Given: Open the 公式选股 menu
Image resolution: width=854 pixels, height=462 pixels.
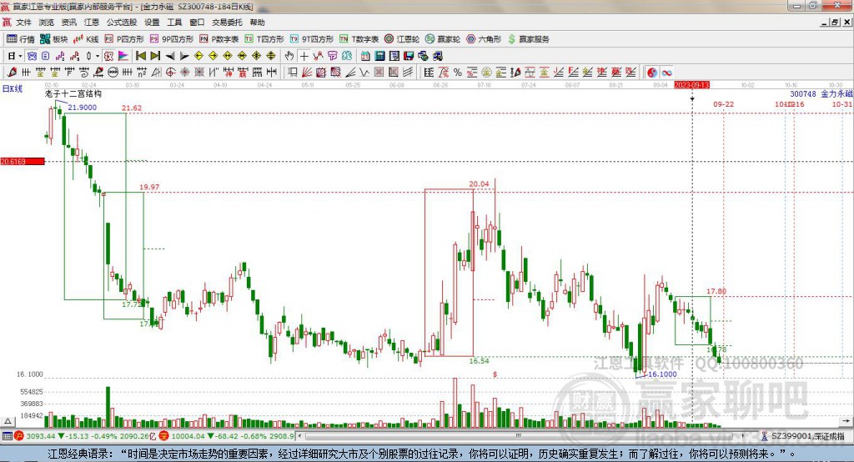Looking at the screenshot, I should point(122,23).
